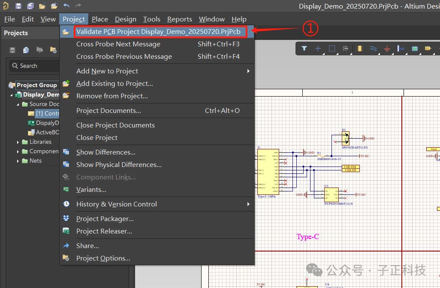The image size is (440, 288).
Task: Choose Add Existing to Project...
Action: coord(157,83)
